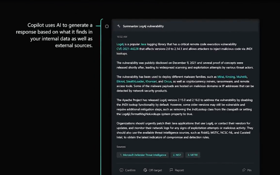The height and width of the screenshot is (175, 280).
Task: Open the Elknot malware link
Action: pos(120,81)
